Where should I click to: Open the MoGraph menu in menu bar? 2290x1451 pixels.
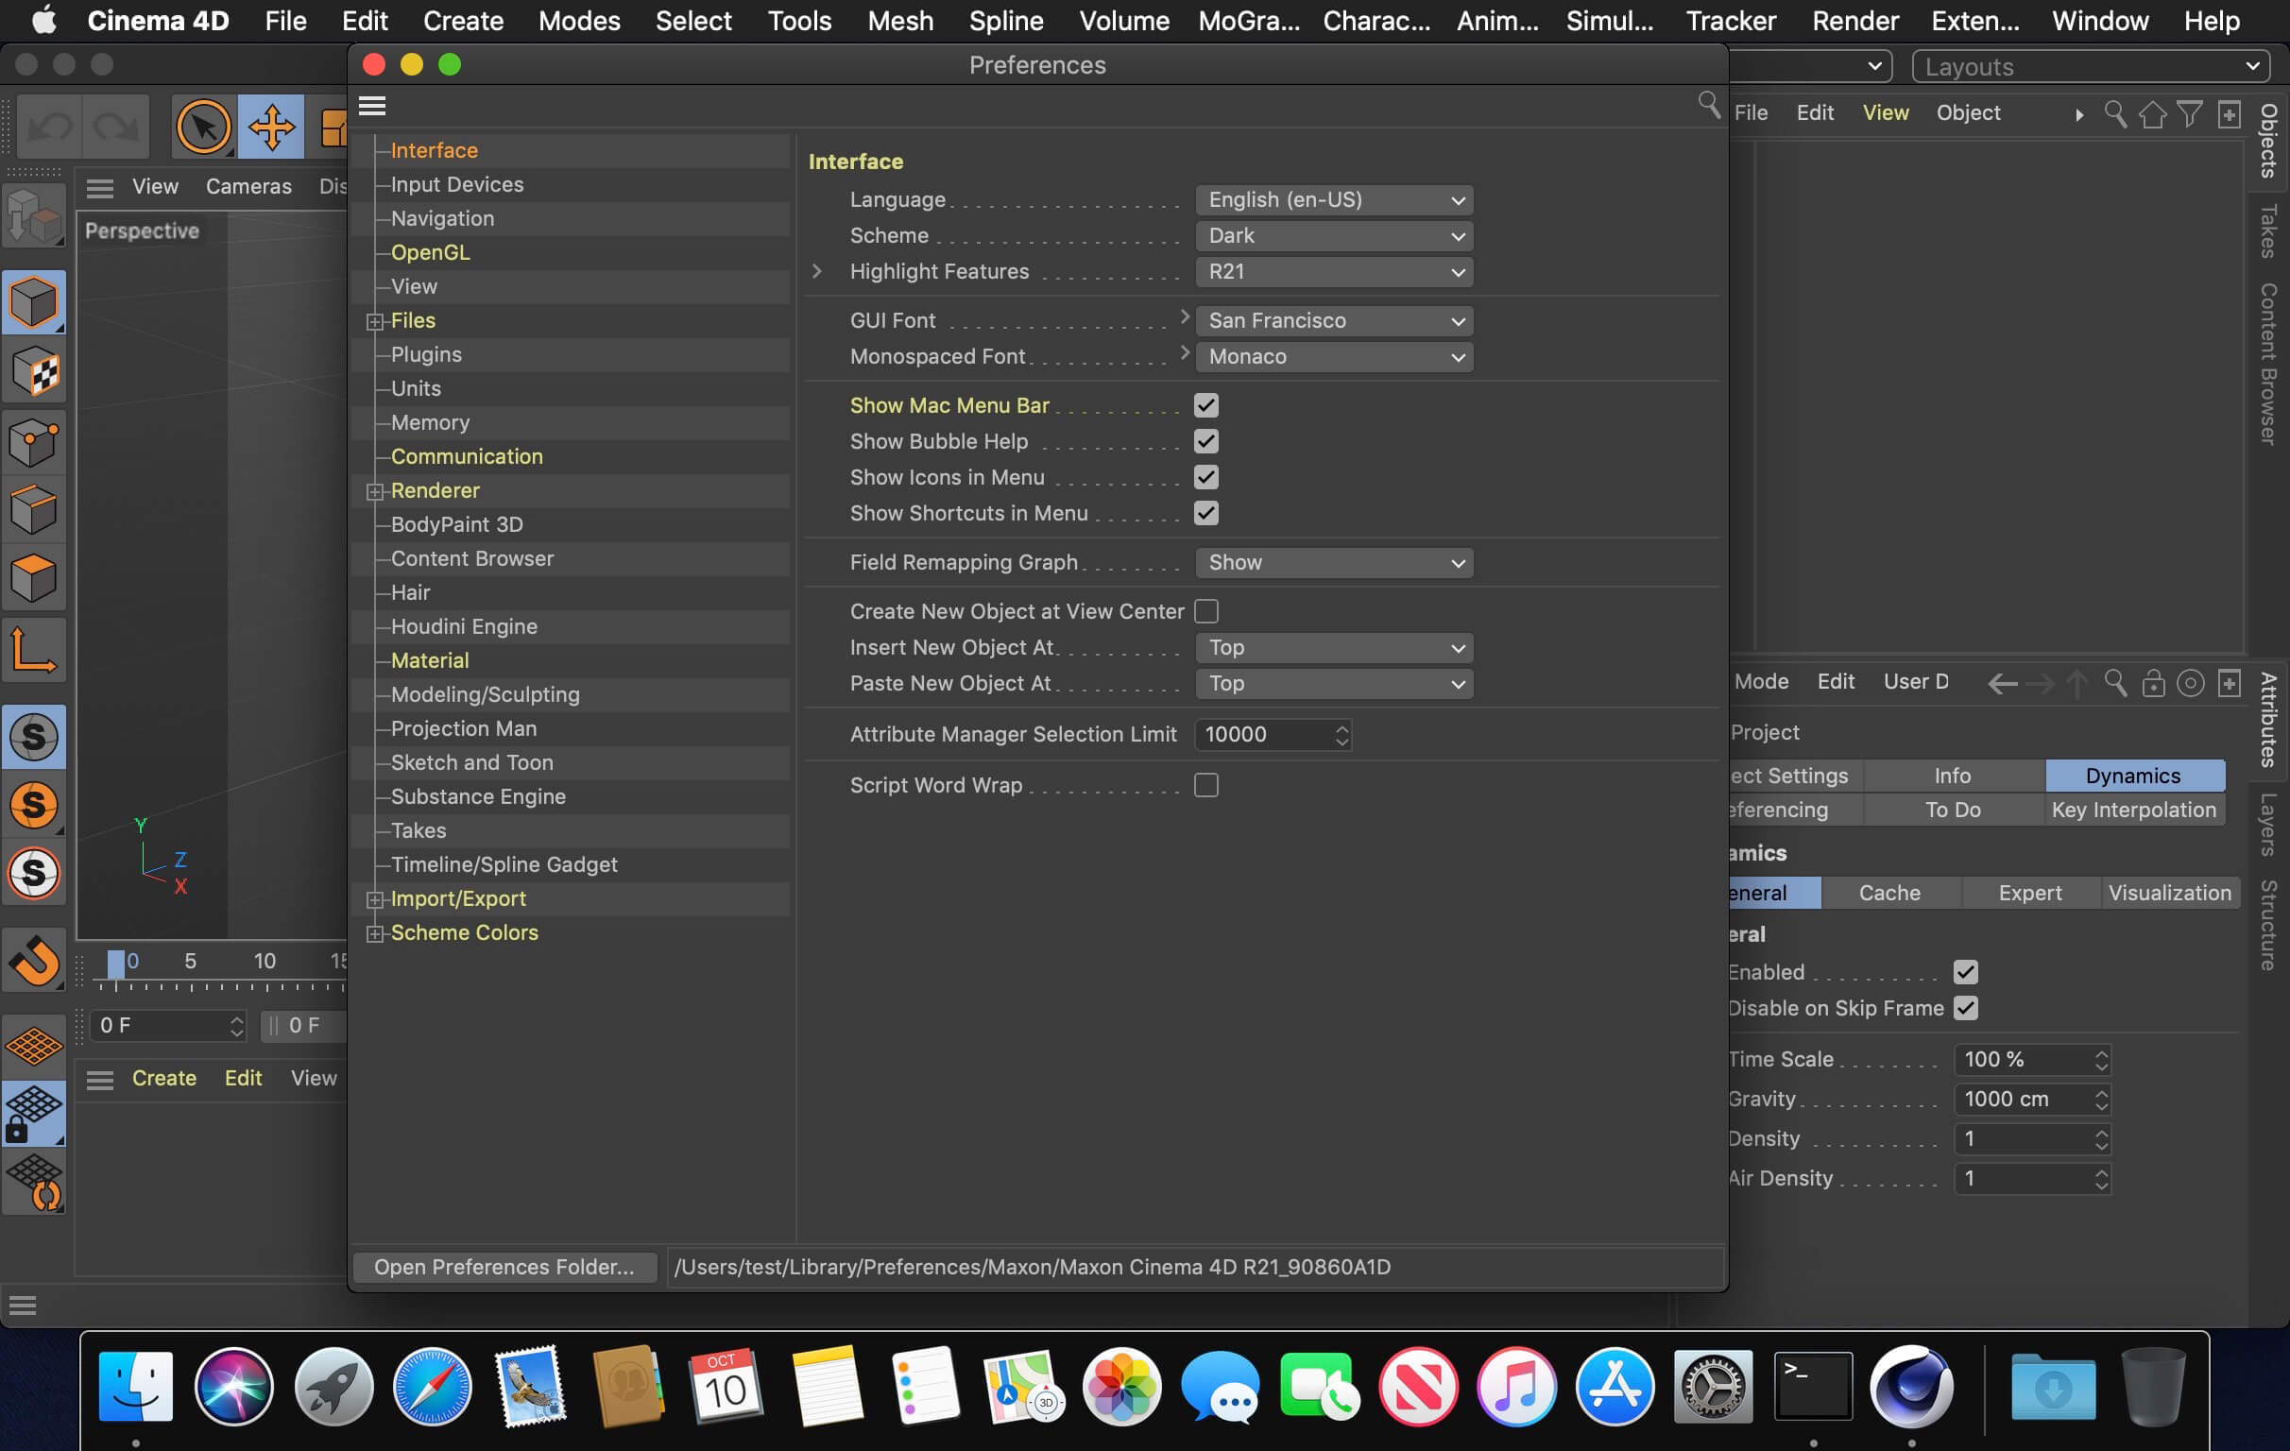coord(1248,21)
